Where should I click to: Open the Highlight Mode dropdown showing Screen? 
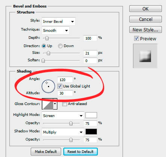click(x=63, y=116)
